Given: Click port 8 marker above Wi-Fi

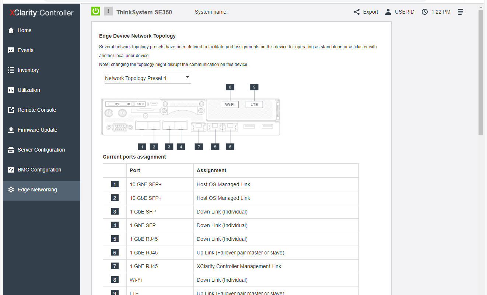Looking at the screenshot, I should point(230,87).
